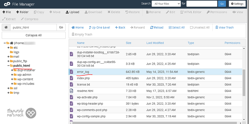The image size is (249, 124).
Task: Click the readme.html code file icon
Action: click(x=72, y=91)
